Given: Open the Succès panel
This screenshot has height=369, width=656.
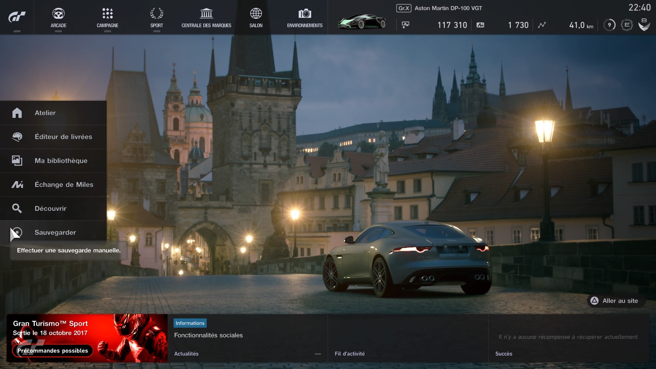Looking at the screenshot, I should [569, 338].
